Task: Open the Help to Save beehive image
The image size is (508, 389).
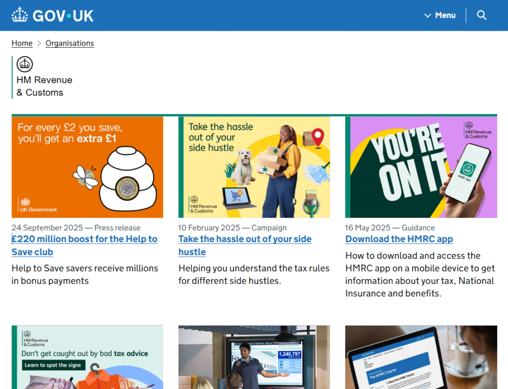Action: (87, 167)
